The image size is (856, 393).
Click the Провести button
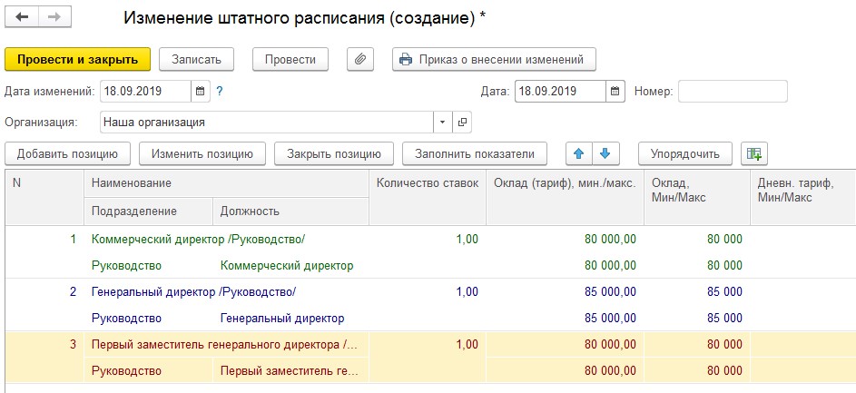pyautogui.click(x=290, y=59)
